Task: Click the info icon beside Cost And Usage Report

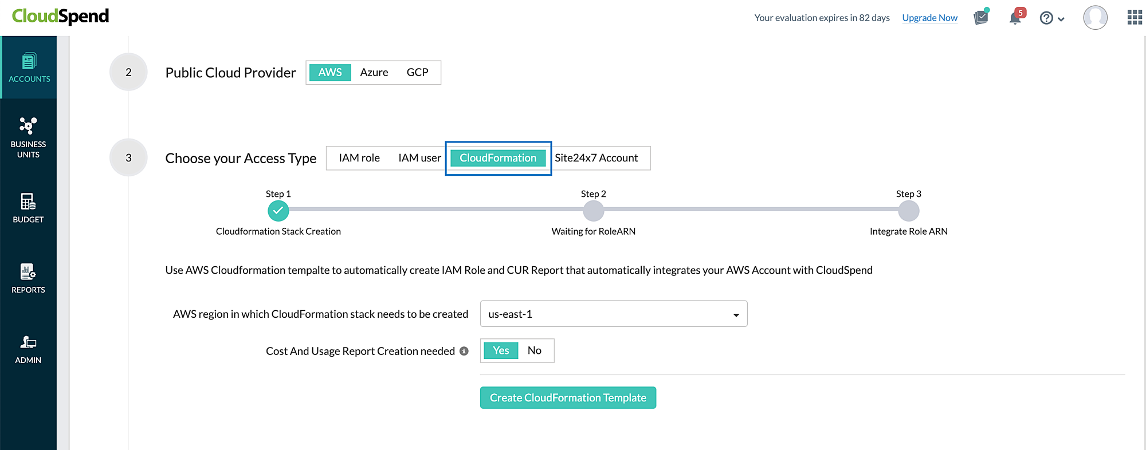Action: [x=464, y=351]
